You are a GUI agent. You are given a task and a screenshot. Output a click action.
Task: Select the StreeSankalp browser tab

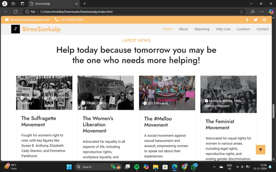(54, 4)
